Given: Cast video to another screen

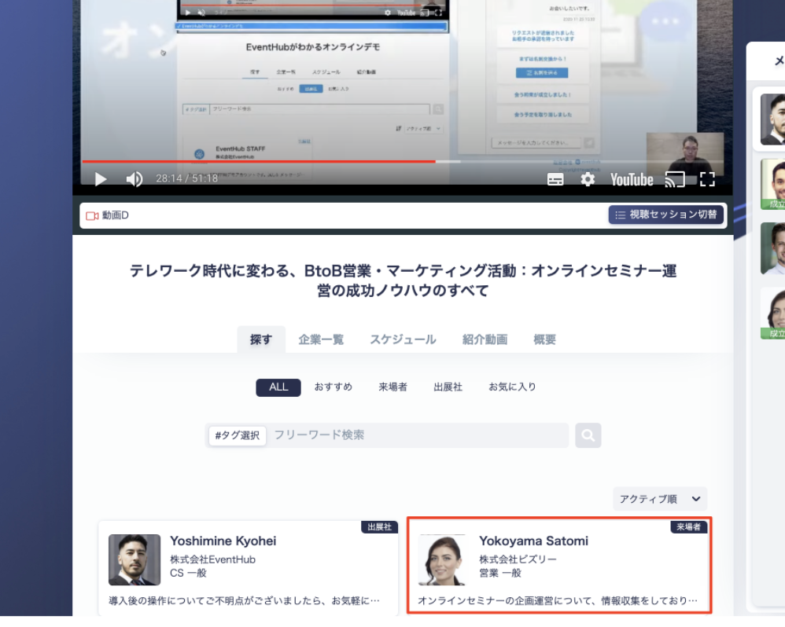Looking at the screenshot, I should coord(674,179).
